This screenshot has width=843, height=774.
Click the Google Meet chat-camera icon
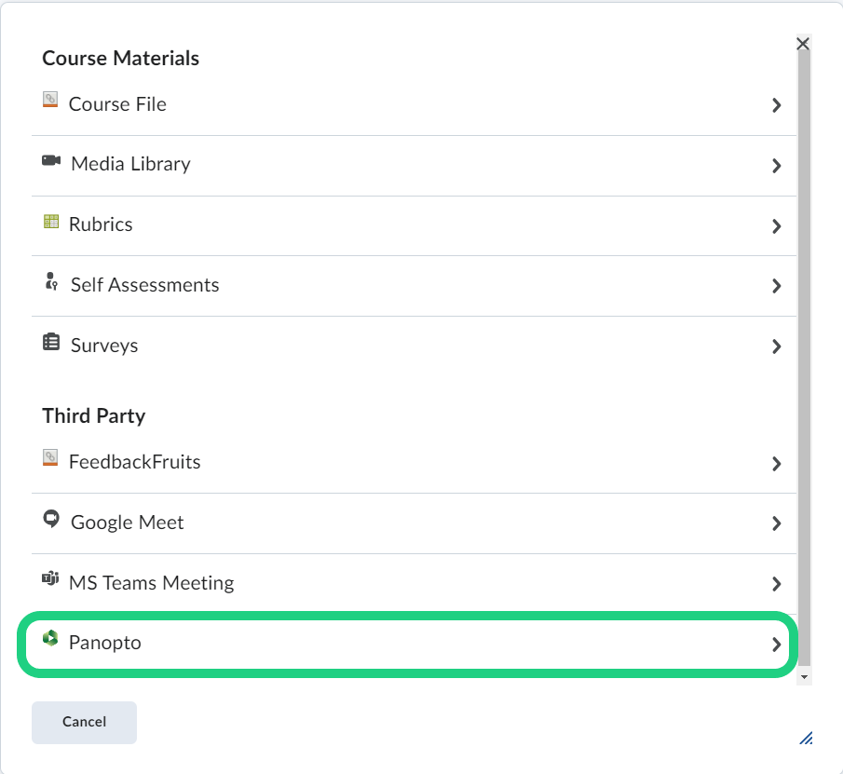(51, 519)
